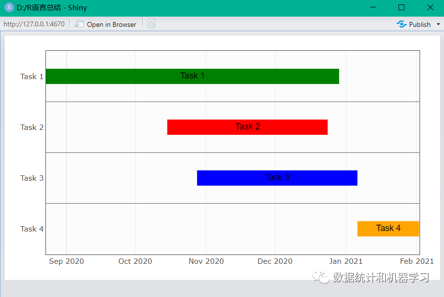This screenshot has width=444, height=297.
Task: Click the 127.0.0.1:4670 URL address
Action: pyautogui.click(x=34, y=24)
